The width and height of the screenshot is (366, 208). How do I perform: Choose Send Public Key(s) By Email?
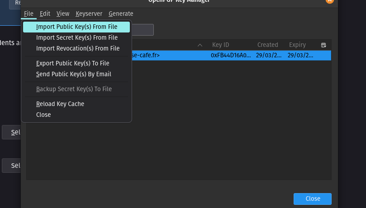(x=76, y=74)
